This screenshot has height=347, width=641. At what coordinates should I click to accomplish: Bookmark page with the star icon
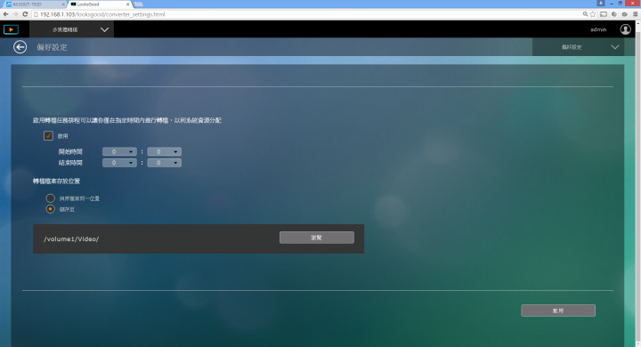593,14
